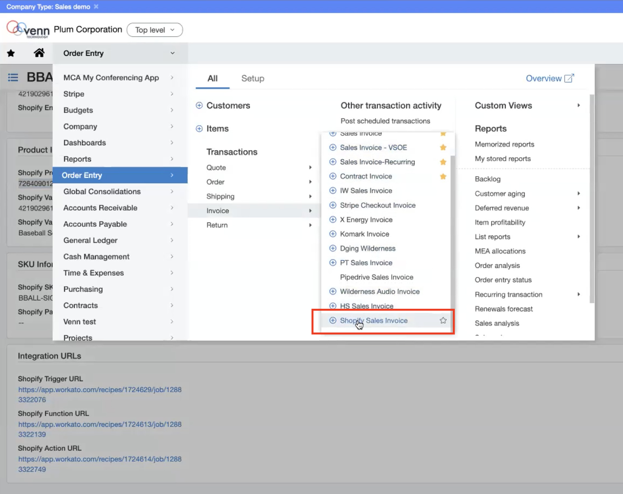
Task: Open Time & Expenses menu item
Action: pyautogui.click(x=120, y=273)
